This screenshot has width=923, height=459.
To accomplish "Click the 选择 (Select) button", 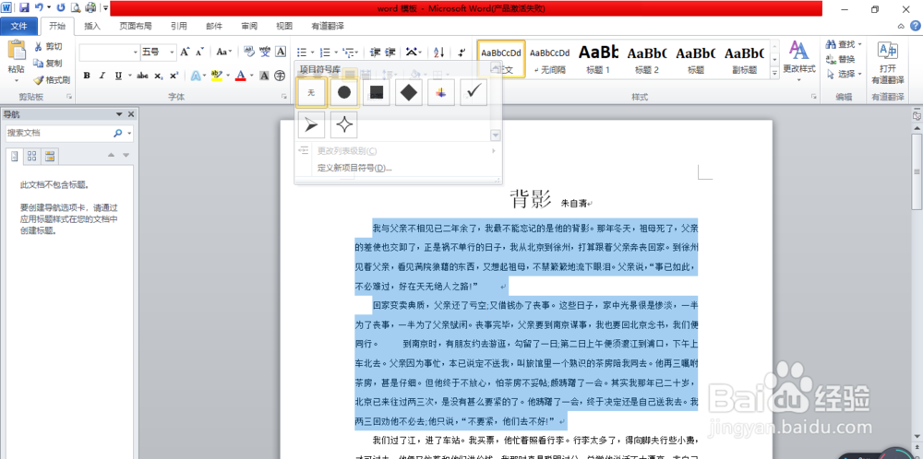I will point(843,74).
